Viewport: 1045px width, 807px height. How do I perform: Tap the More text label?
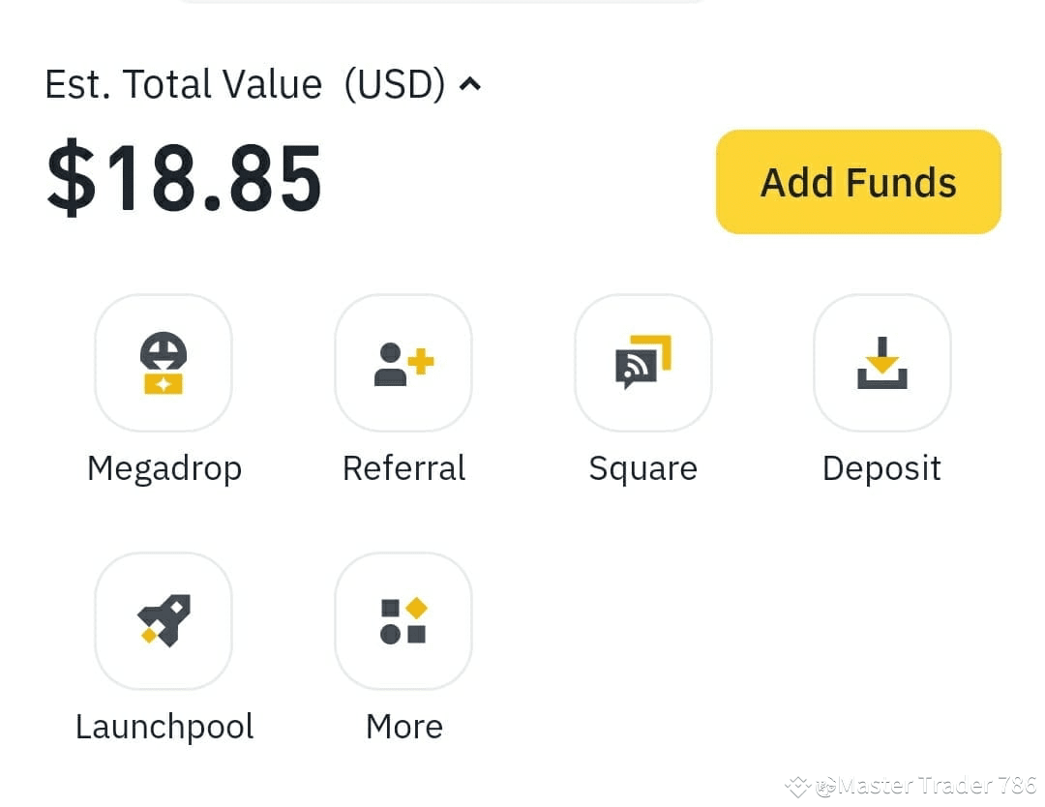[x=403, y=727]
